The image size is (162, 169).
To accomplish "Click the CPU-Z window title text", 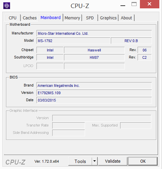I will tap(80, 6).
